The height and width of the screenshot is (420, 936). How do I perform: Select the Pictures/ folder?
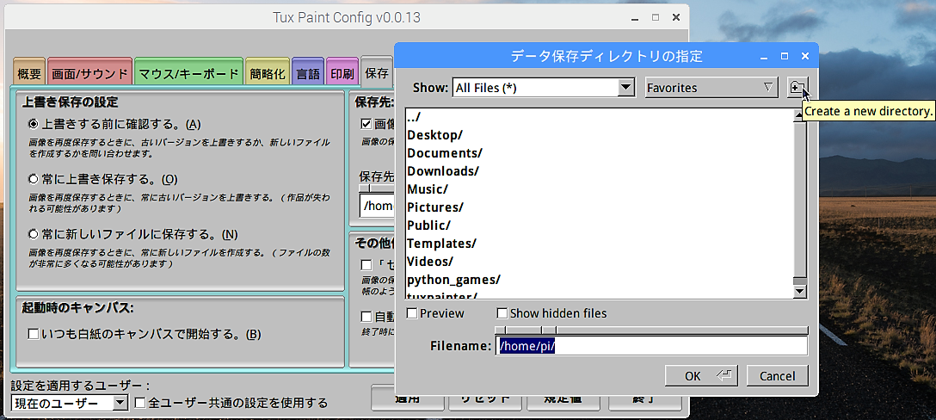435,207
